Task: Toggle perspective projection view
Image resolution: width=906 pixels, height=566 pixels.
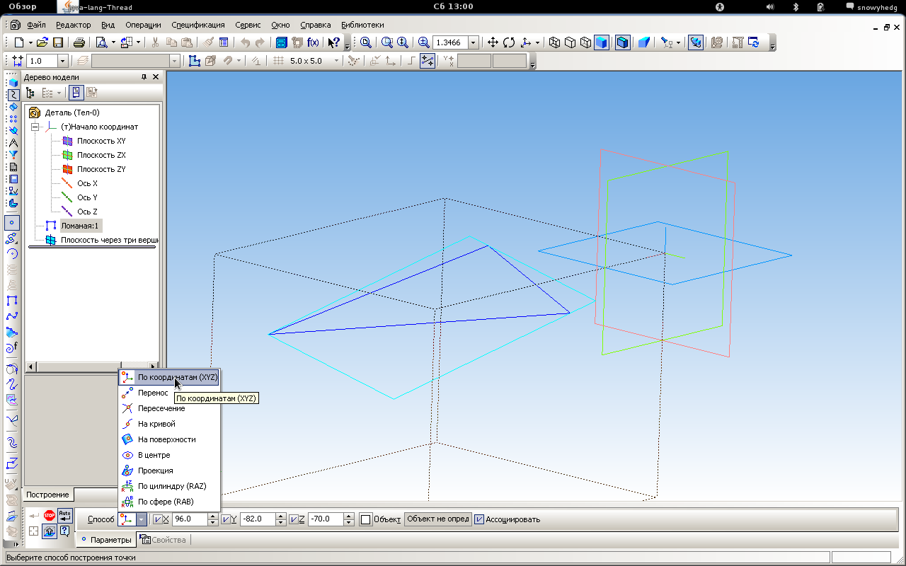Action: tap(644, 42)
